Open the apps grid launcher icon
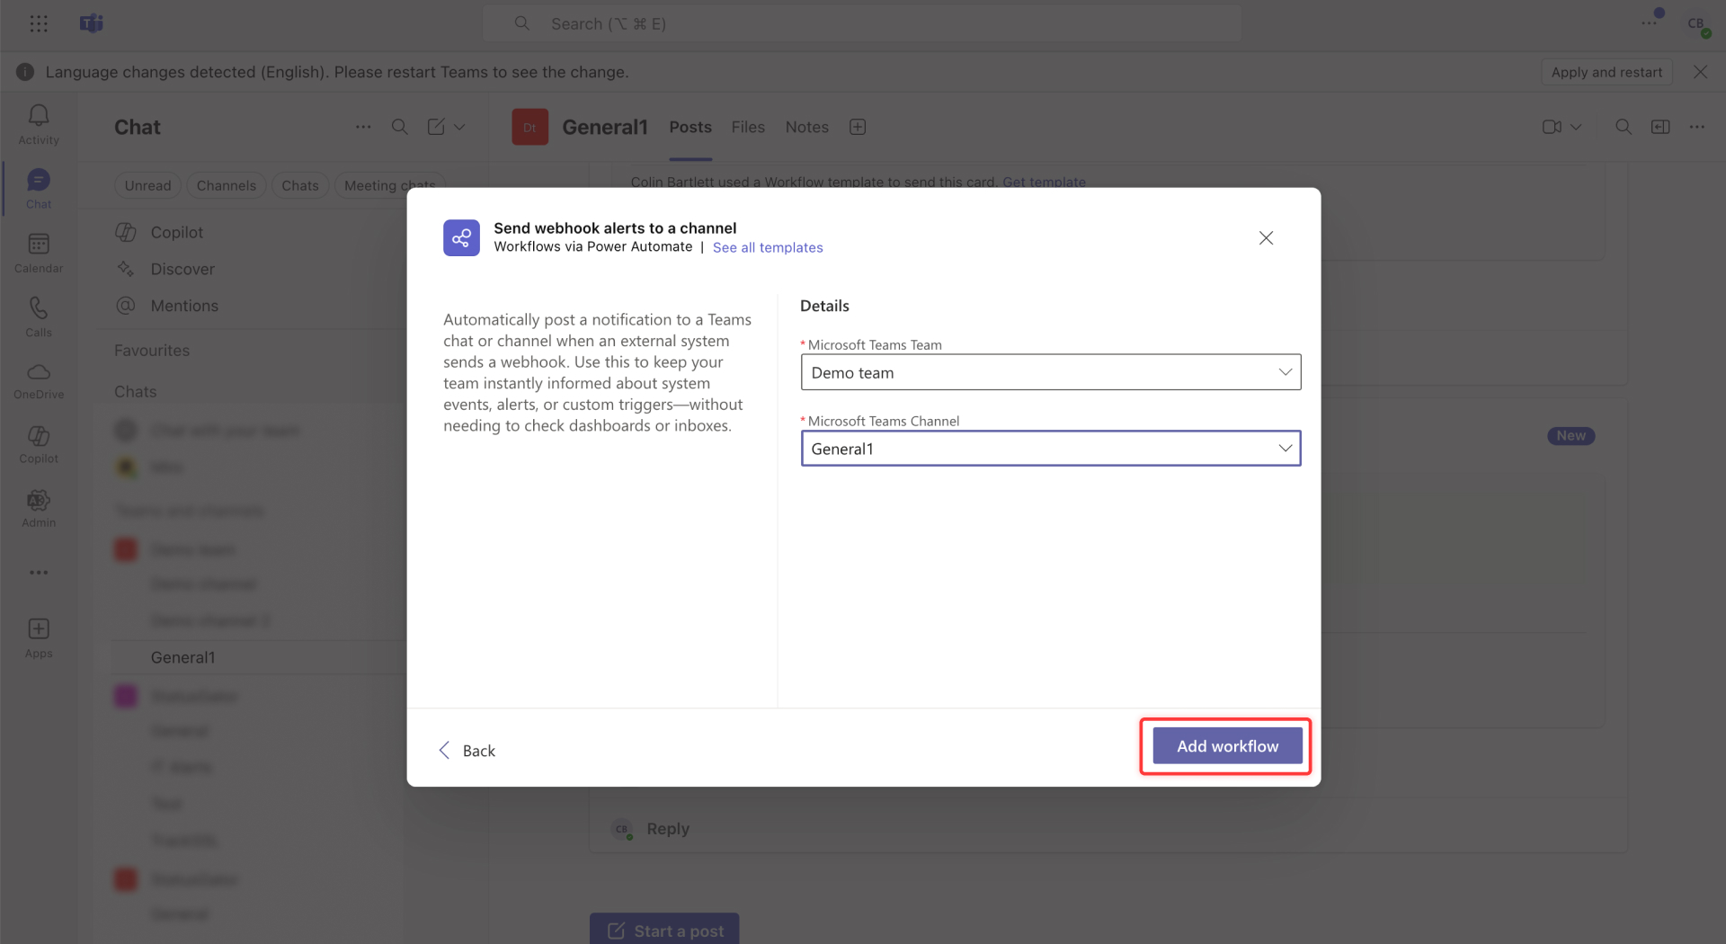 (x=39, y=23)
